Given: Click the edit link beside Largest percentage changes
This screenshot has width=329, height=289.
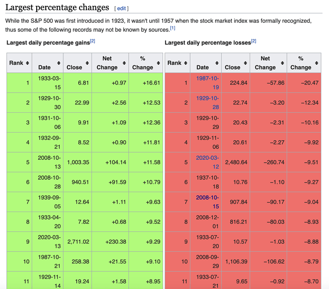Looking at the screenshot, I should pyautogui.click(x=121, y=9).
